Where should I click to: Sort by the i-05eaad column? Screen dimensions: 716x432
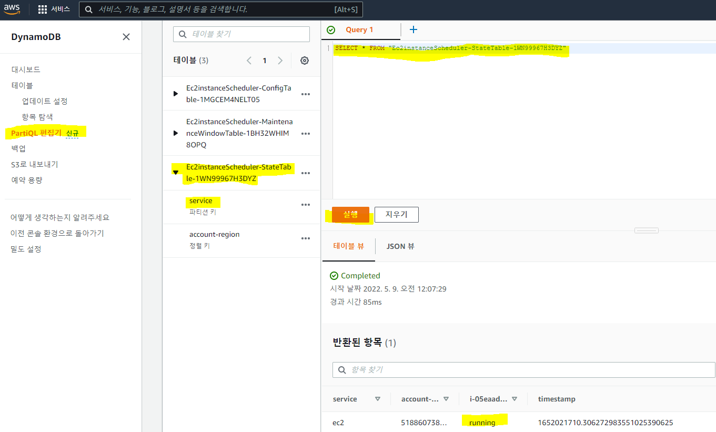(x=515, y=399)
